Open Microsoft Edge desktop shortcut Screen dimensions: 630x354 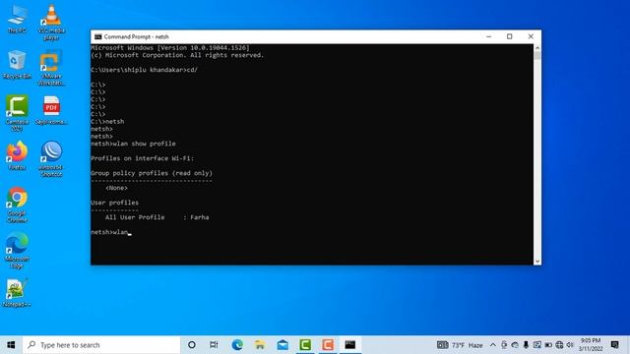pyautogui.click(x=17, y=250)
